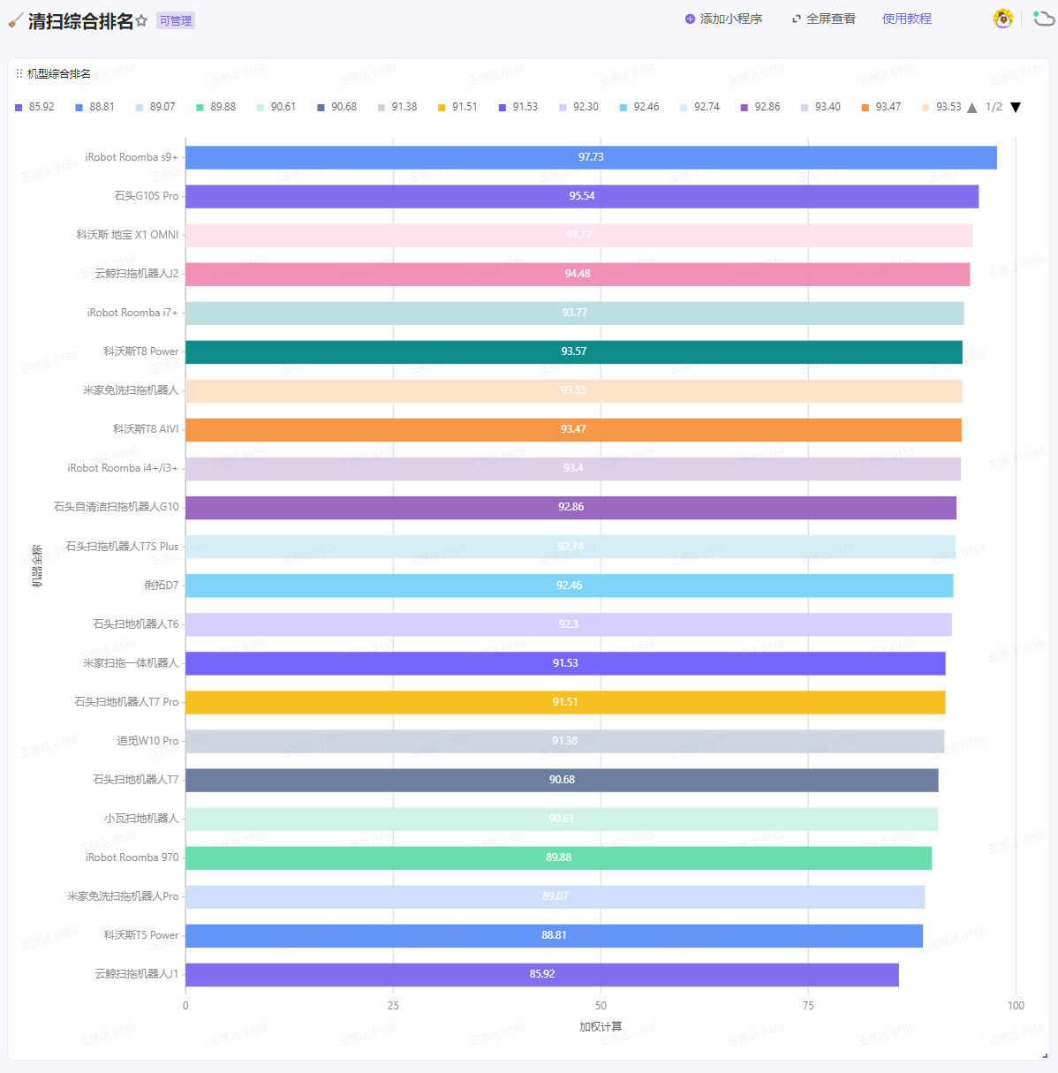The image size is (1058, 1073).
Task: Click the 加权计算 x-axis title
Action: pyautogui.click(x=601, y=1026)
